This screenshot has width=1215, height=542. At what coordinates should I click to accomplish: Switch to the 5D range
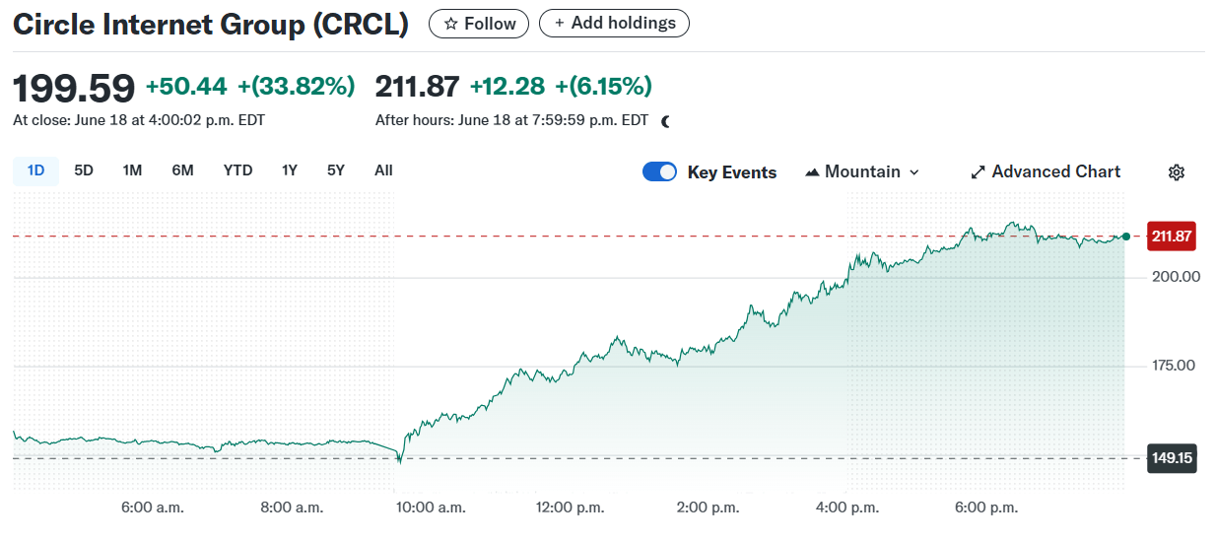click(84, 170)
